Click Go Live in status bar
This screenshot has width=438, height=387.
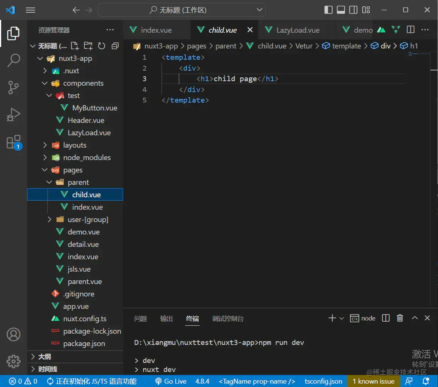[x=171, y=381]
